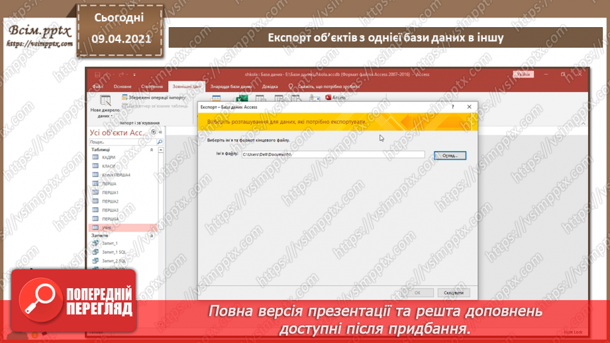This screenshot has height=343, width=610.
Task: Click the Попередній перегляд preview badge
Action: [x=74, y=301]
